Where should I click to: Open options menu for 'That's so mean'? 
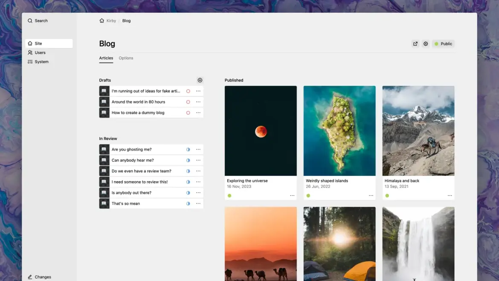[198, 204]
